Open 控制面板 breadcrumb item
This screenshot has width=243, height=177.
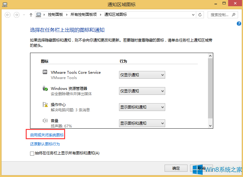[x=55, y=15]
